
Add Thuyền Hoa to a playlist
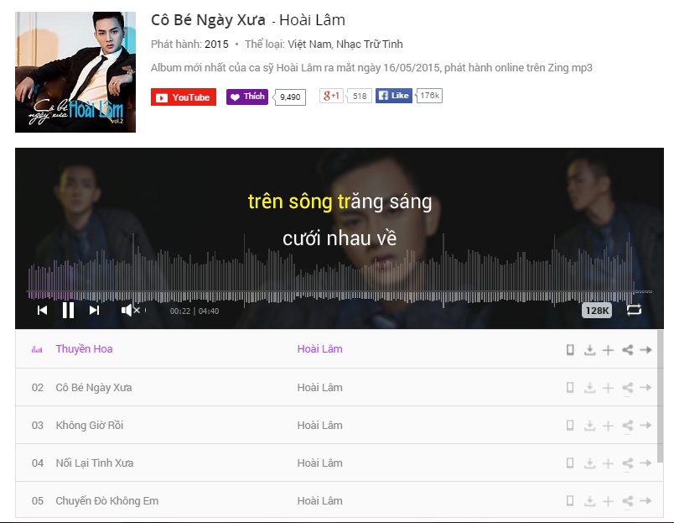[x=608, y=350]
